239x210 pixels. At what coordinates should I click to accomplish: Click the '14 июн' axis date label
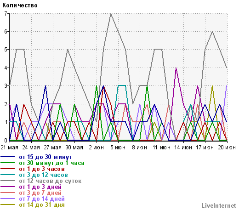coord(183,148)
